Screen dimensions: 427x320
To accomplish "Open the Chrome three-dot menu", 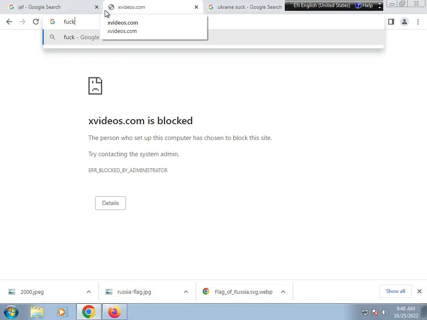I will pos(418,22).
